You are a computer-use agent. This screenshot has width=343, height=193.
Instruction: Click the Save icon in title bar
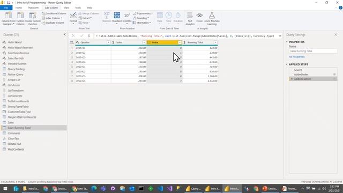click(x=9, y=3)
